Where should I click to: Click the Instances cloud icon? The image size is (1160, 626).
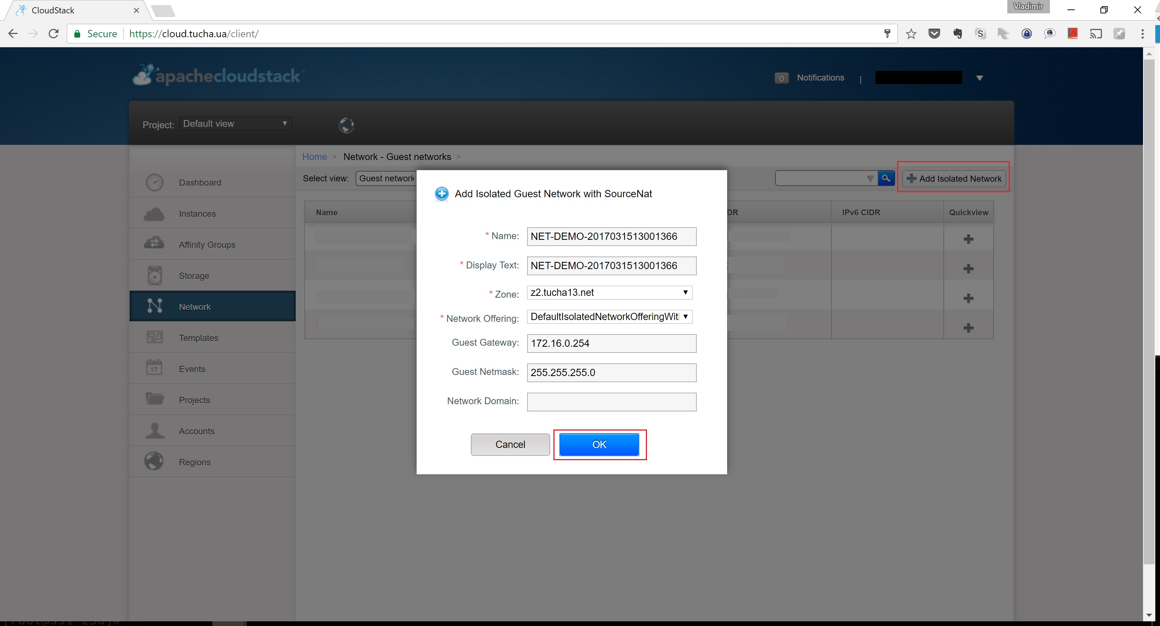pos(154,213)
